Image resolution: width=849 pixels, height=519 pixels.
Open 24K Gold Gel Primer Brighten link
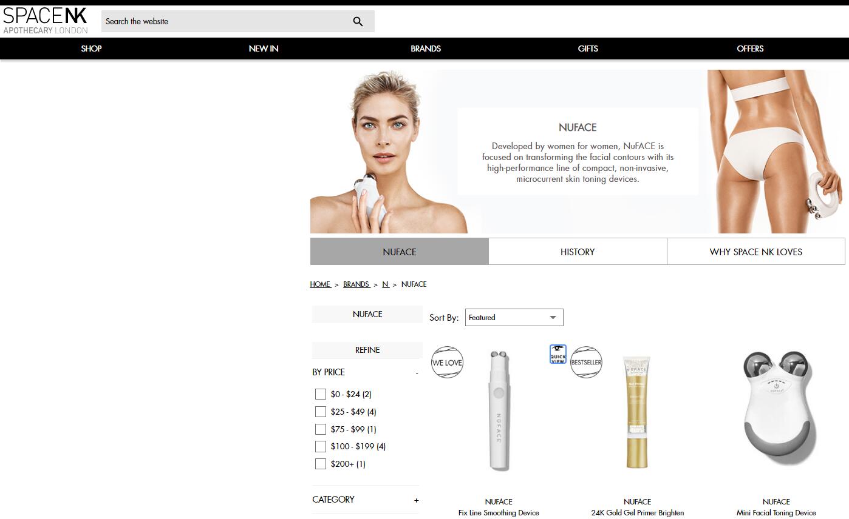[x=638, y=513]
